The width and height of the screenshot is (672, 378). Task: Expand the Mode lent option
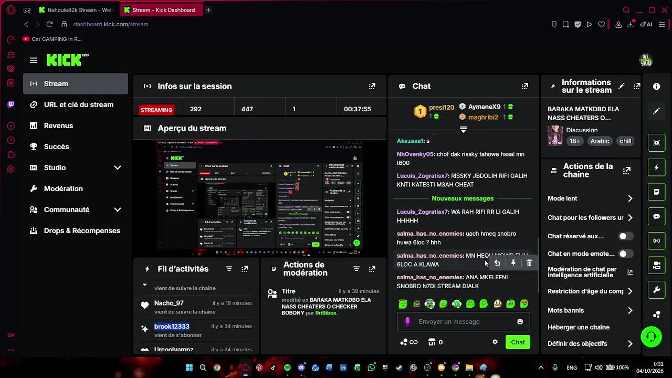(x=630, y=198)
